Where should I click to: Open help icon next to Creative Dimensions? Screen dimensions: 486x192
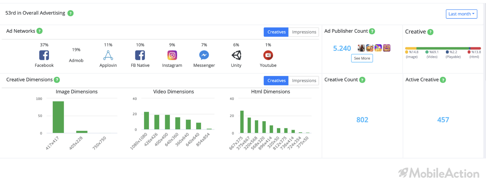[x=57, y=80]
